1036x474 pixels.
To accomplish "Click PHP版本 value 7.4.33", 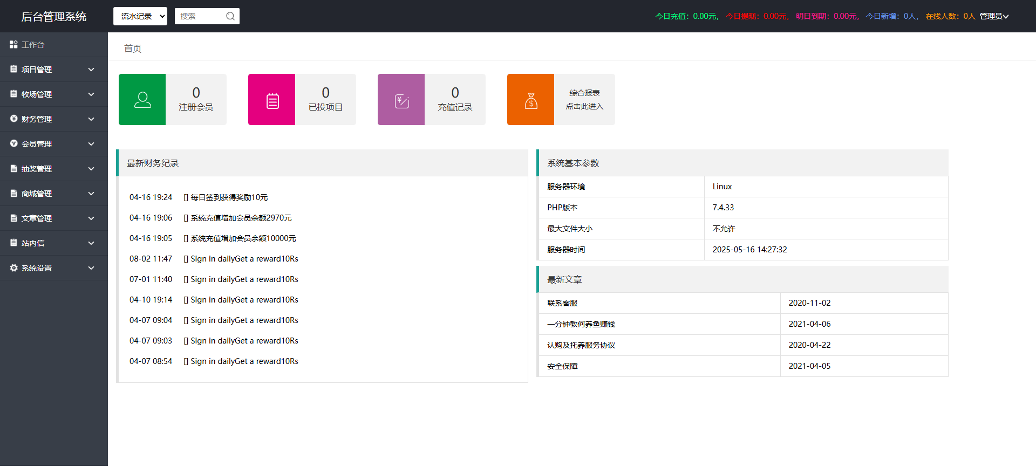I will point(723,208).
